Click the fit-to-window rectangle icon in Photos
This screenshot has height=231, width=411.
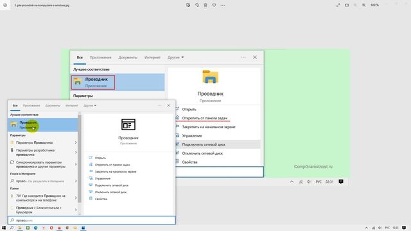point(347,5)
